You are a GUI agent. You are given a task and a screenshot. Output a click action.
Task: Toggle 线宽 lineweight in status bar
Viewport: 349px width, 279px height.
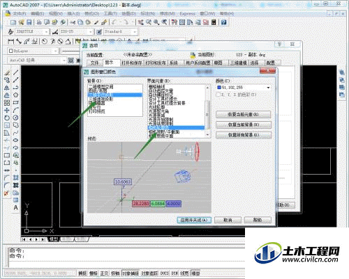[184, 273]
